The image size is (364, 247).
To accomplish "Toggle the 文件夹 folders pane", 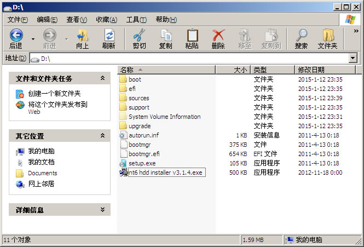I will (327, 39).
